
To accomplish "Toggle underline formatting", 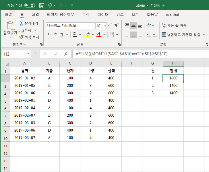I will coord(61,35).
